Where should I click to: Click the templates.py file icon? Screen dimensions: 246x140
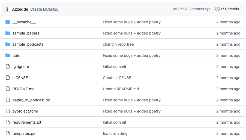tap(8, 133)
